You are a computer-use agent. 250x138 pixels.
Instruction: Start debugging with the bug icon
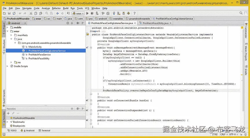tap(92, 13)
